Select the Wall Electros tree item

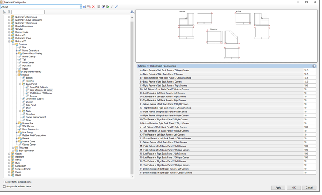click(28, 127)
